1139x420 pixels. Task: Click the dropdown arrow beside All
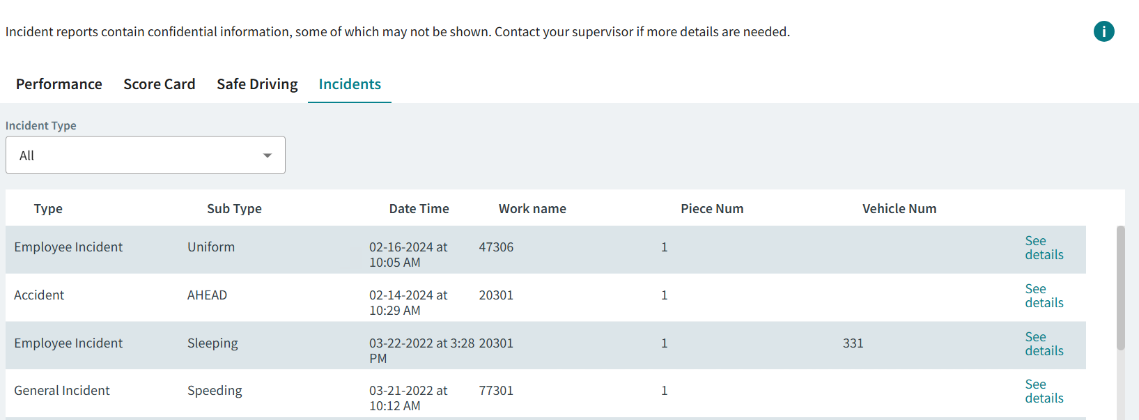click(268, 155)
